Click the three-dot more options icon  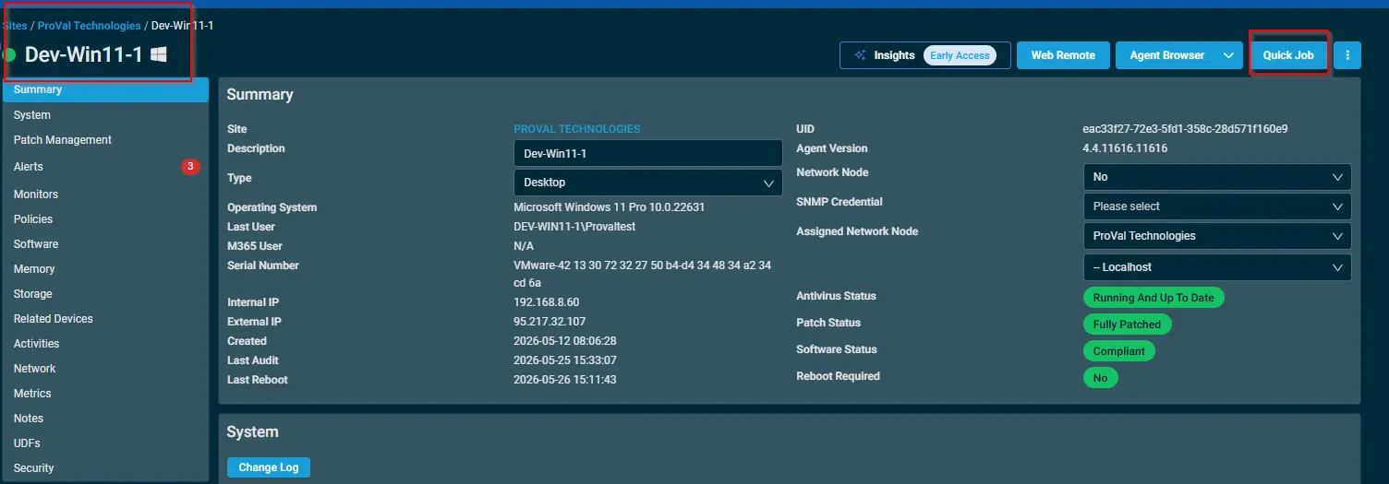tap(1347, 55)
